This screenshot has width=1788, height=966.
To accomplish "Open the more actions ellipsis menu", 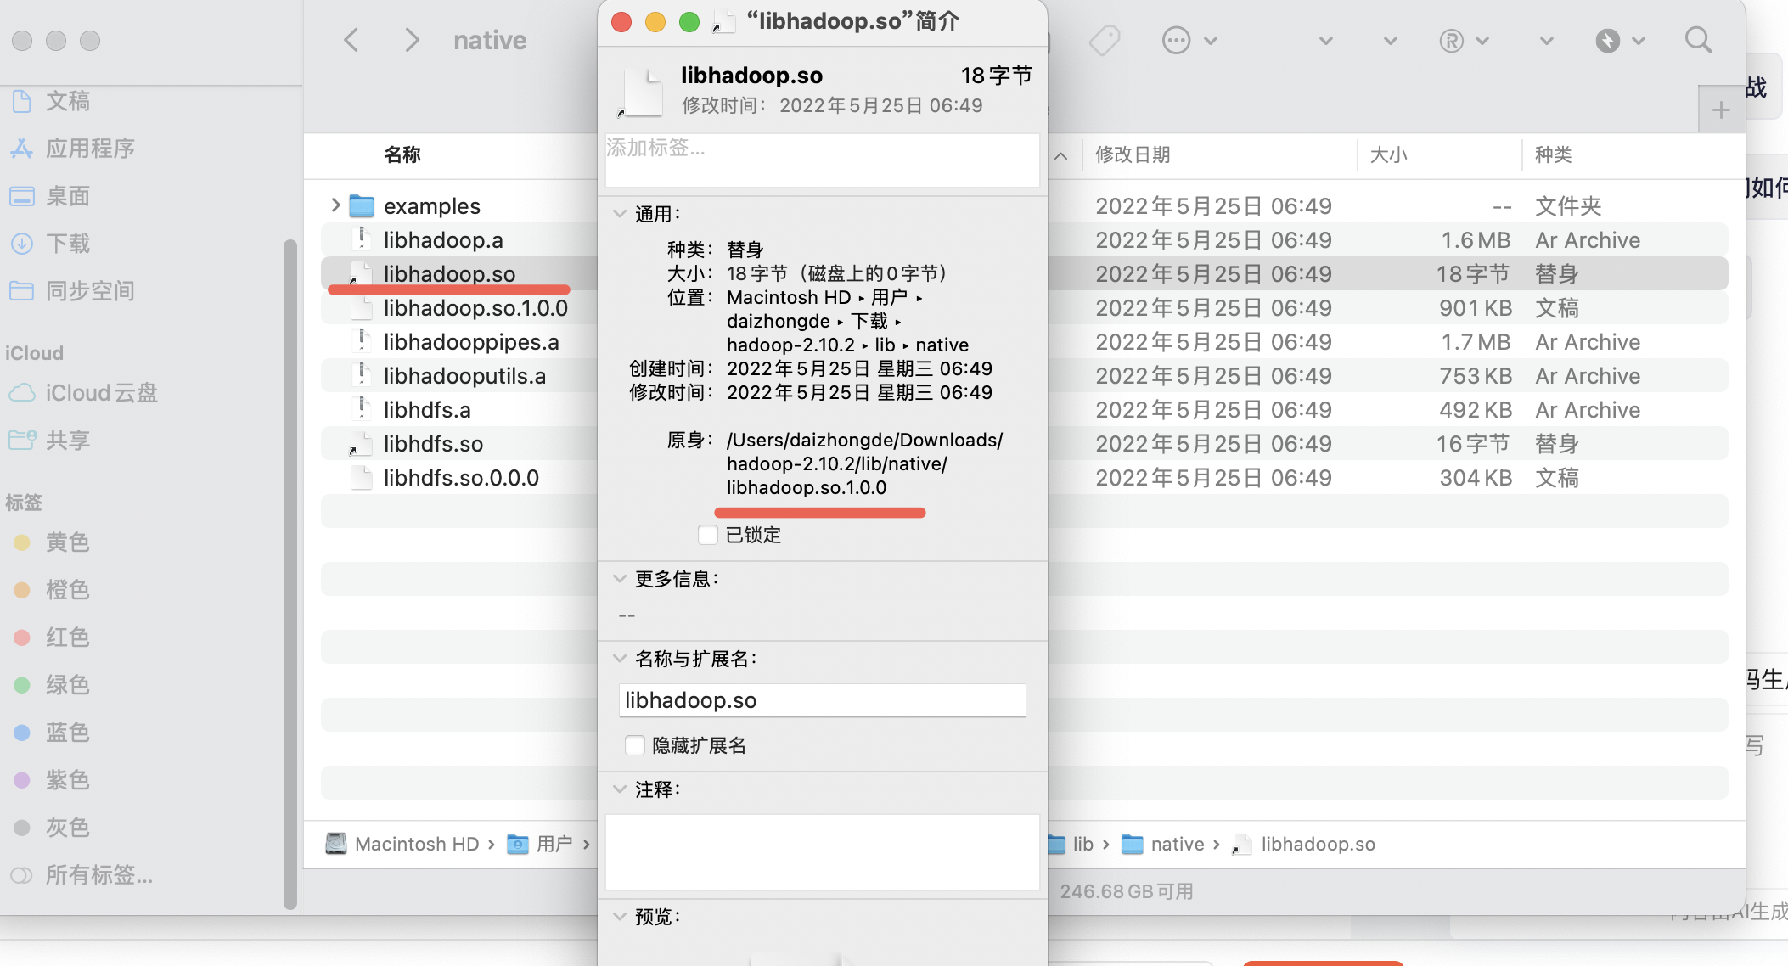I will click(1189, 40).
